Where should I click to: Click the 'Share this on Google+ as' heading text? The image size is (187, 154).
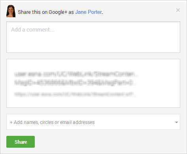46,12
